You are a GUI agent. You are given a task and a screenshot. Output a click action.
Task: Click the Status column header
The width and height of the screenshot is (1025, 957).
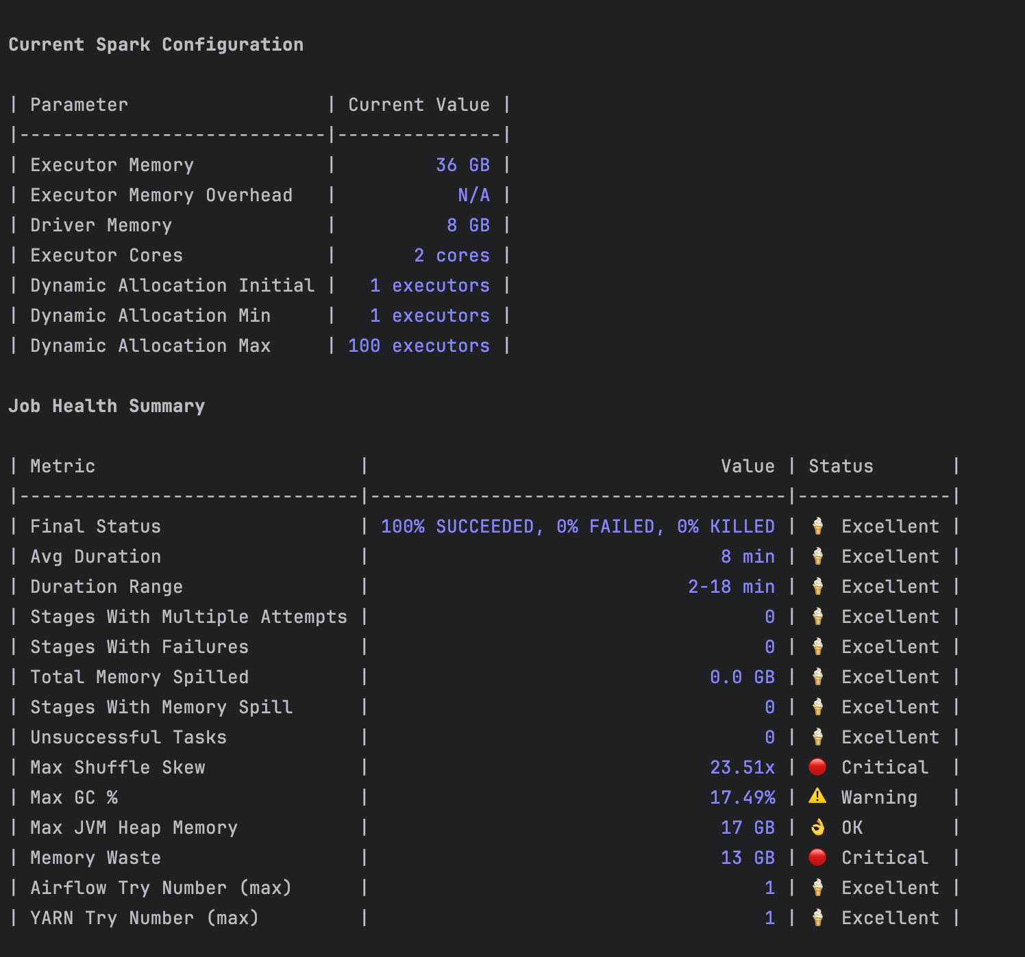pyautogui.click(x=840, y=465)
